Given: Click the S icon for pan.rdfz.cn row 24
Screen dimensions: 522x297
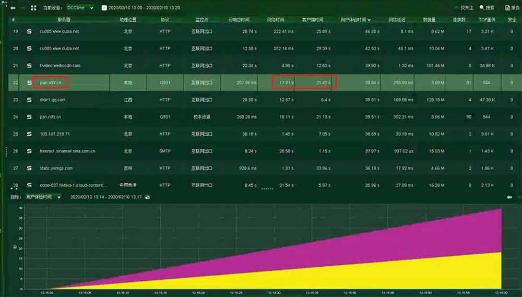Looking at the screenshot, I should point(29,117).
